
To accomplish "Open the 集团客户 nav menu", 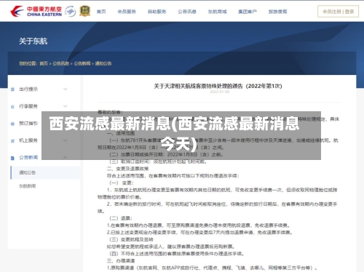I will click(248, 12).
